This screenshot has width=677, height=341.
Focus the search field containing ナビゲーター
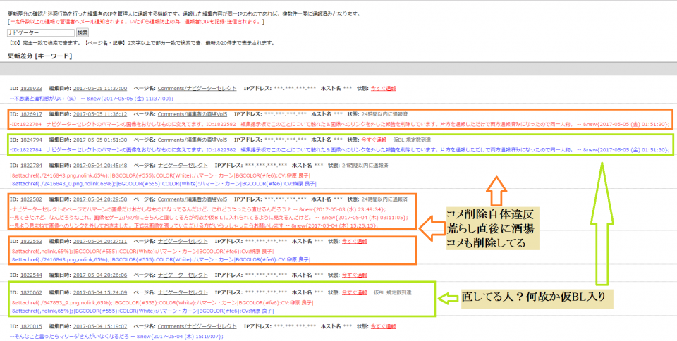[39, 32]
